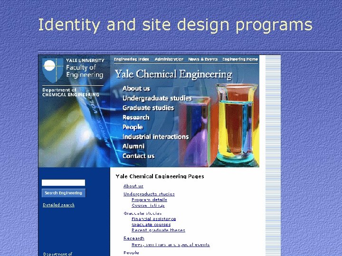Open the Graduate courses link
342x256 pixels.
point(151,224)
